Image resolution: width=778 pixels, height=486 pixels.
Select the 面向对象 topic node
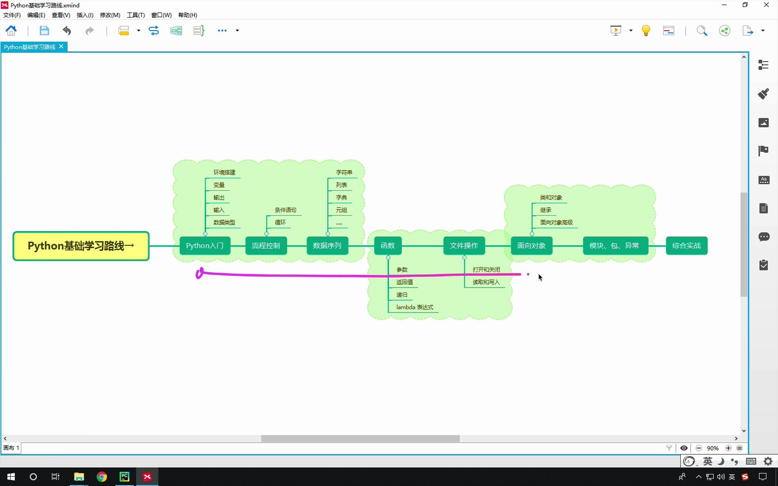pos(532,246)
